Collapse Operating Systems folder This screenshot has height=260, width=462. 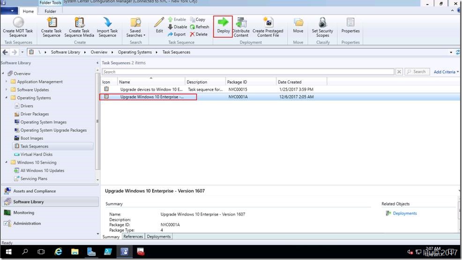coord(6,98)
